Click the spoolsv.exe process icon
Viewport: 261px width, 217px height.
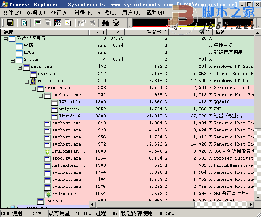click(48, 159)
